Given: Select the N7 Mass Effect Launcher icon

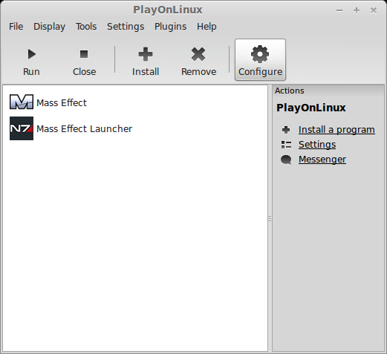Looking at the screenshot, I should (x=22, y=128).
